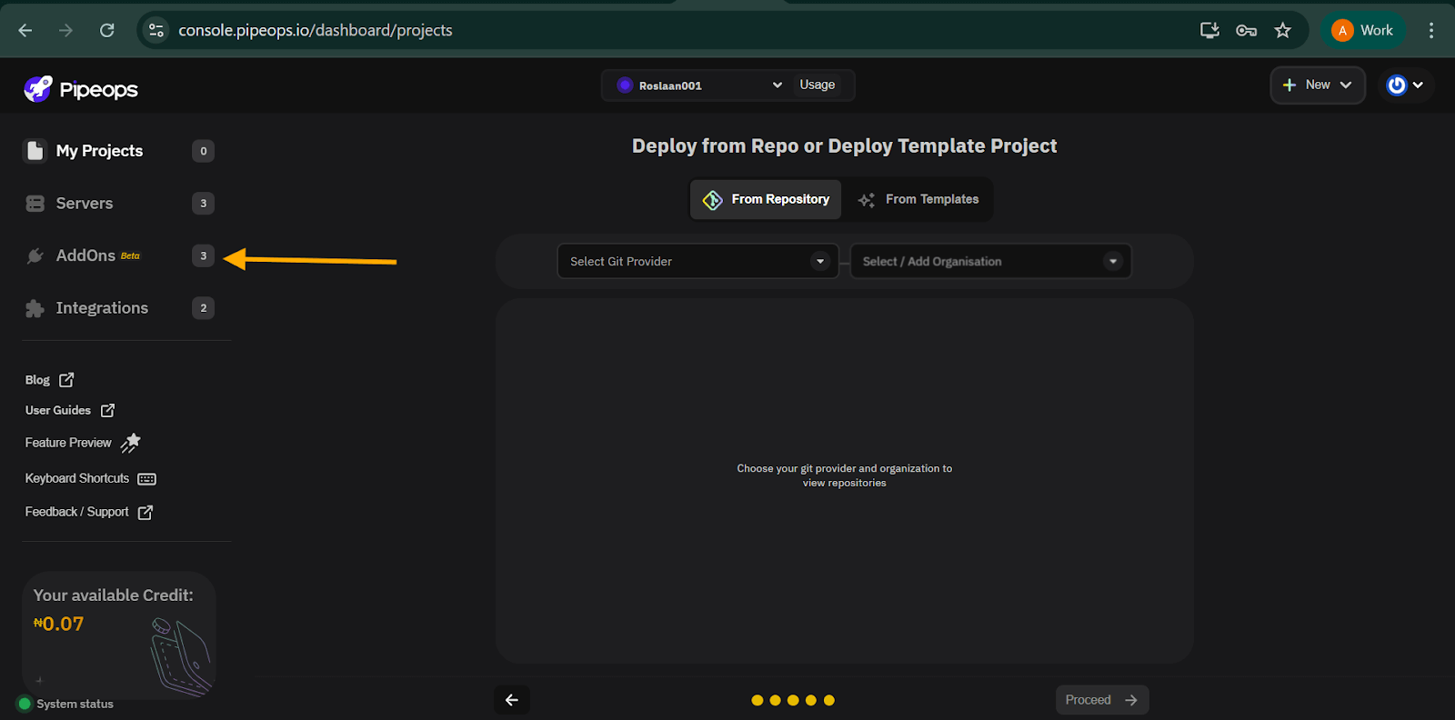
Task: Click the browser bookmark star icon
Action: tap(1282, 30)
